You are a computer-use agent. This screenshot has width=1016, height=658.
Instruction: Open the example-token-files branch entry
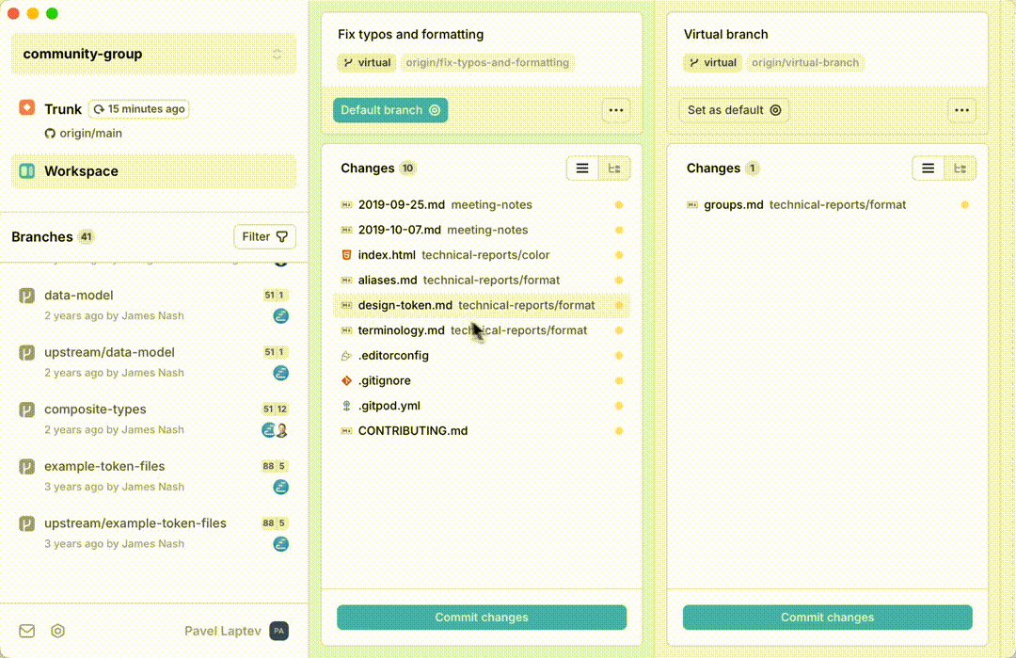tap(153, 476)
